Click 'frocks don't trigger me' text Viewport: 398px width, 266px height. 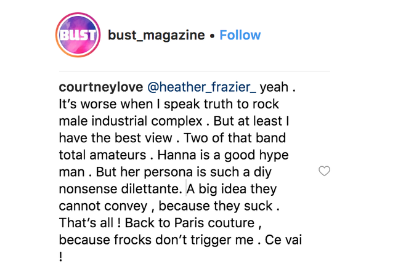click(184, 240)
